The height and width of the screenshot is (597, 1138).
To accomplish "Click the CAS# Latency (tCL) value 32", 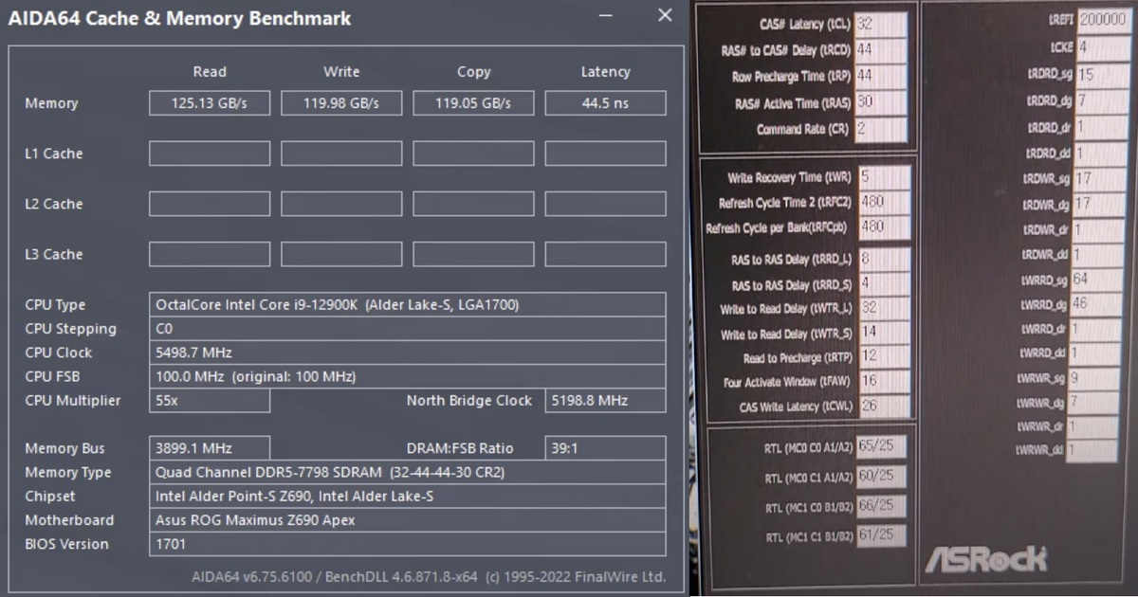I will 880,25.
